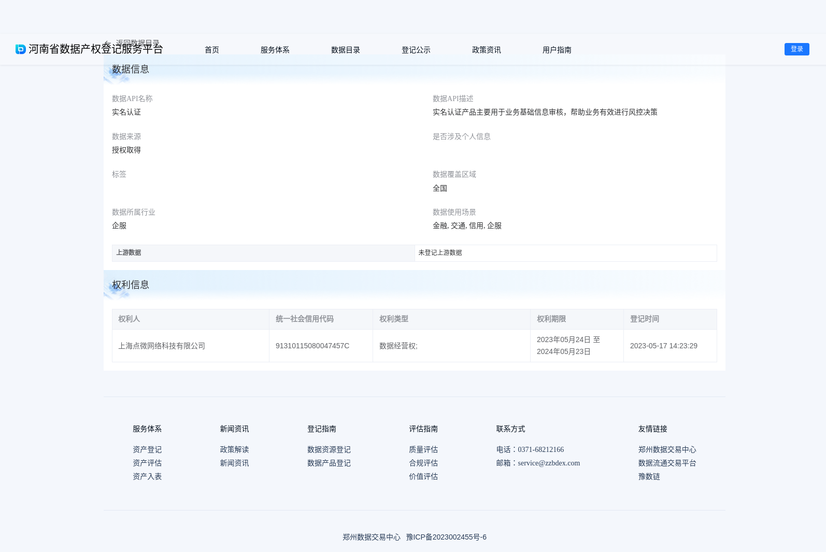
Task: Click 河南省数据产权登记服务平台 title
Action: (96, 49)
